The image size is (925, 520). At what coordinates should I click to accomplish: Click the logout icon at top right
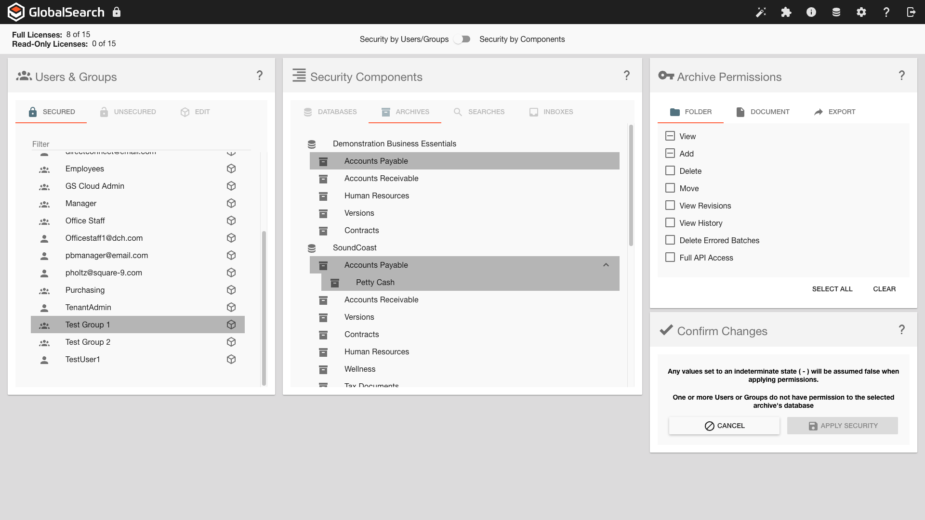pos(911,12)
